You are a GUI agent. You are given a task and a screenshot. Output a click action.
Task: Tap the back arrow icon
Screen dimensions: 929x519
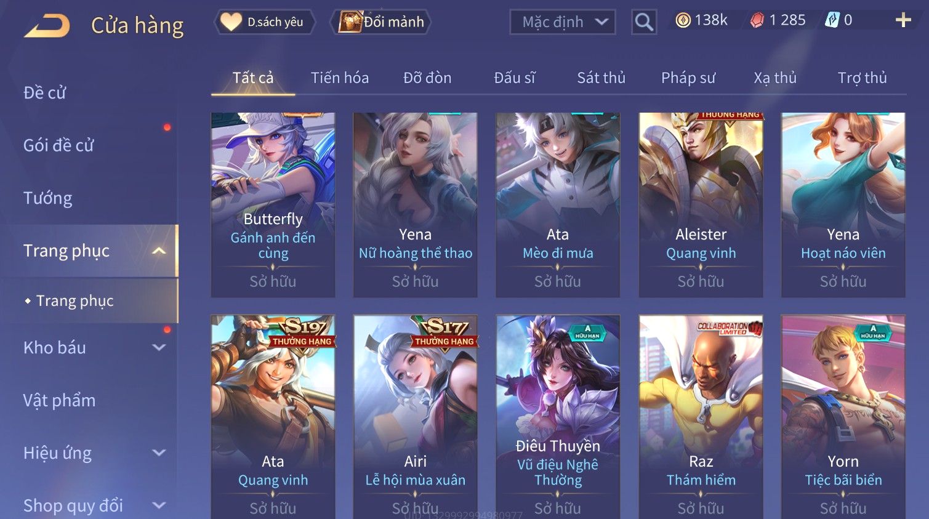[x=47, y=26]
